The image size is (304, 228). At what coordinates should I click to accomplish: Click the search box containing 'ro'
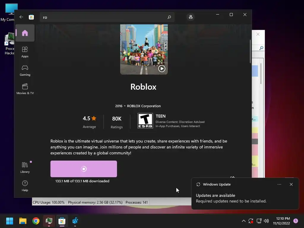107,17
